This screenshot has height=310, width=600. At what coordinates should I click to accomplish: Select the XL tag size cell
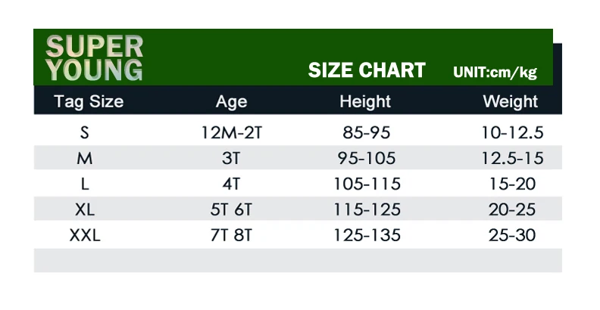point(85,209)
